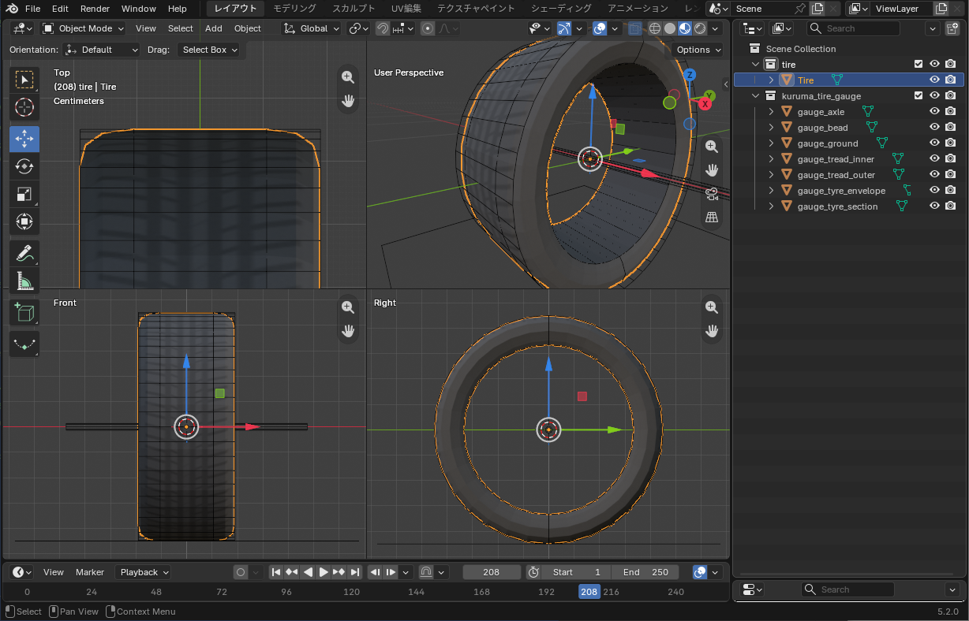Screen dimensions: 969x621
Task: Uncheck kuruma_tire_gauge collection checkbox
Action: click(x=918, y=95)
